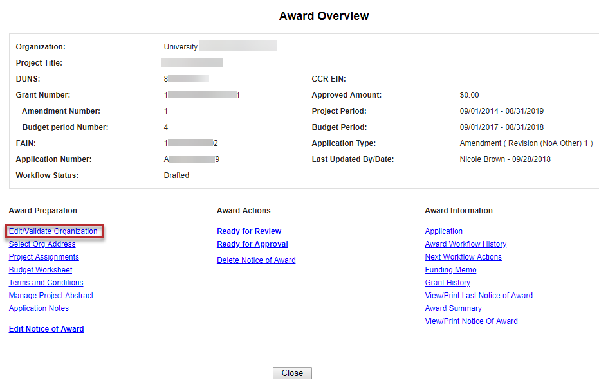Open the Funding Memo link
The image size is (599, 383).
tap(450, 270)
